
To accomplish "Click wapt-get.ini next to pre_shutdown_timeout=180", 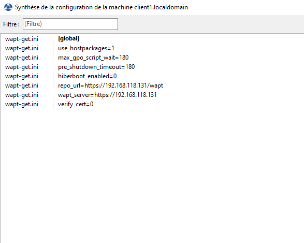I will [22, 67].
